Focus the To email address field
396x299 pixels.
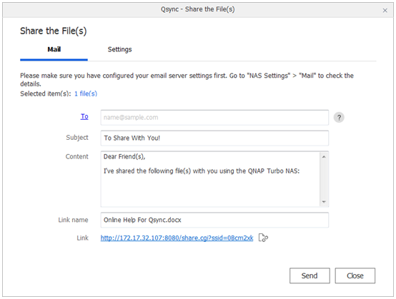coord(214,118)
